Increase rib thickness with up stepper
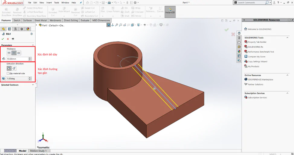 pos(30,58)
